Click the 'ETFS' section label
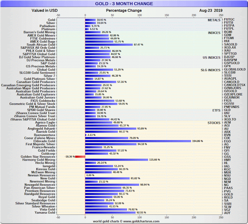Viewport: 248px width, 224px height. click(x=216, y=110)
